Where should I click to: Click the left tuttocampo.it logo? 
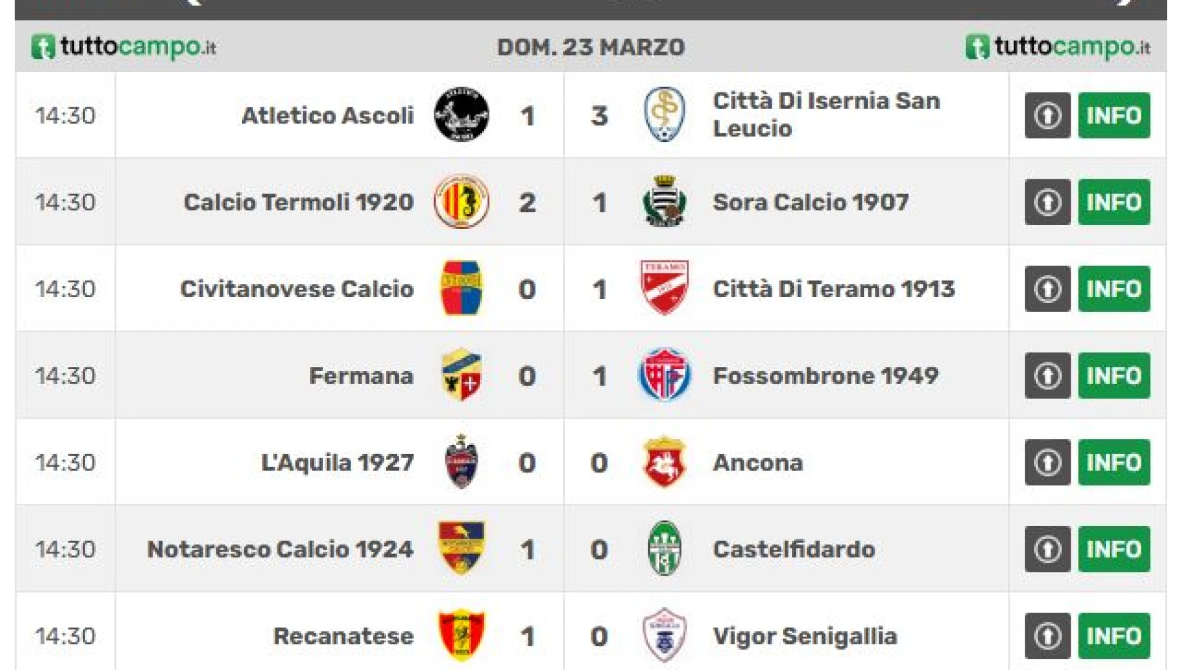click(123, 47)
